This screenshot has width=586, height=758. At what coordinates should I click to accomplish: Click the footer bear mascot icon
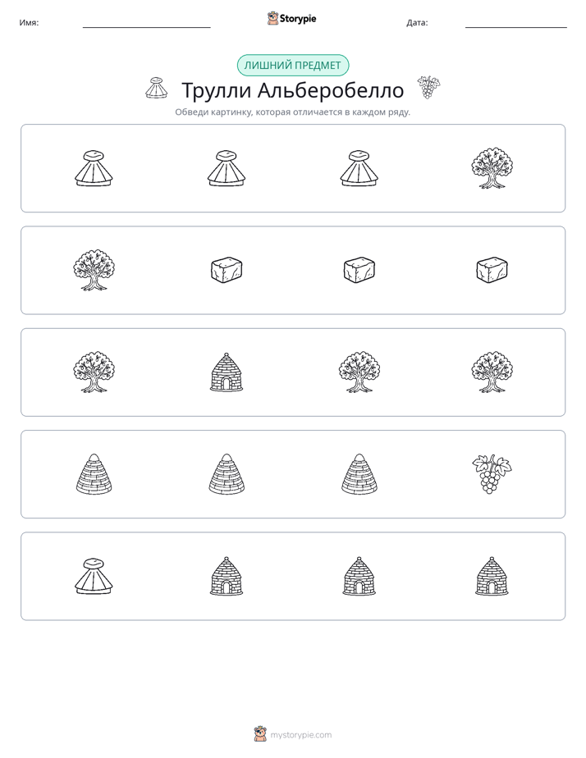coord(260,734)
